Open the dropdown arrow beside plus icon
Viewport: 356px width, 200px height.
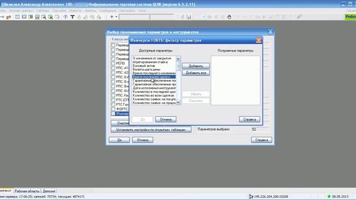click(116, 17)
